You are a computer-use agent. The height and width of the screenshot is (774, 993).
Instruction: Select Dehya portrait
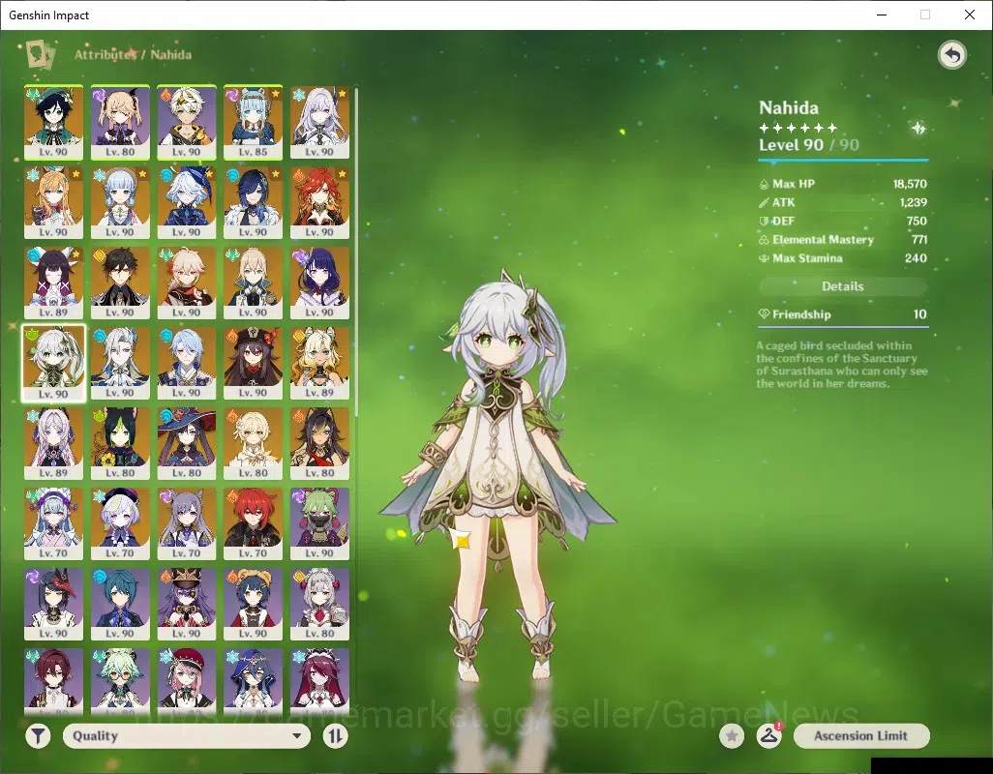[x=319, y=444]
